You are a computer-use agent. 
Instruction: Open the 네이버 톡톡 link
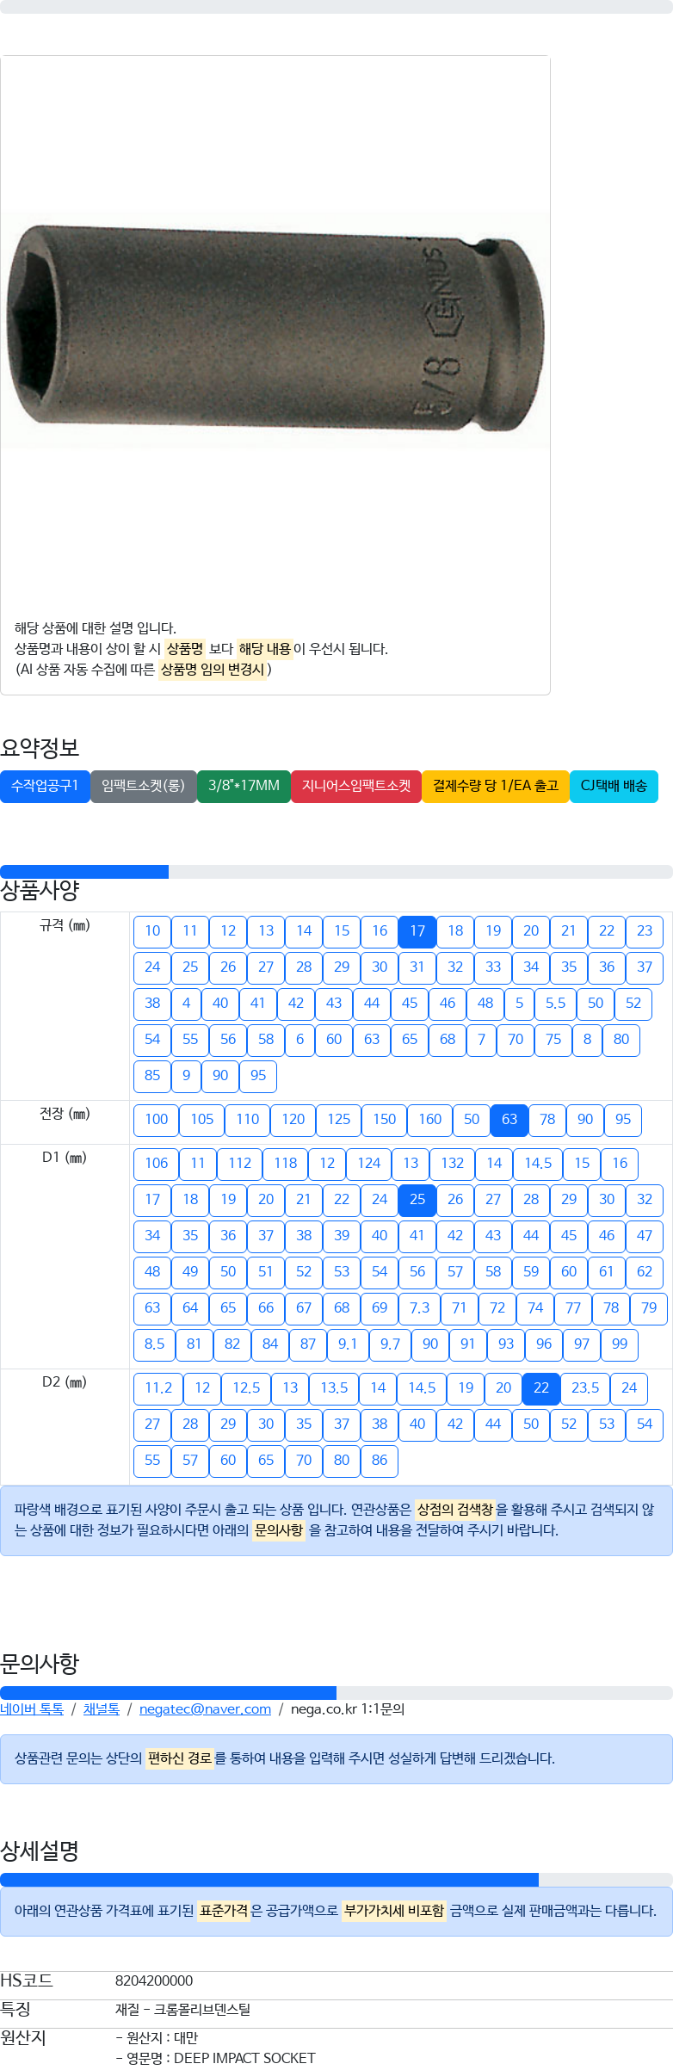[x=32, y=1709]
